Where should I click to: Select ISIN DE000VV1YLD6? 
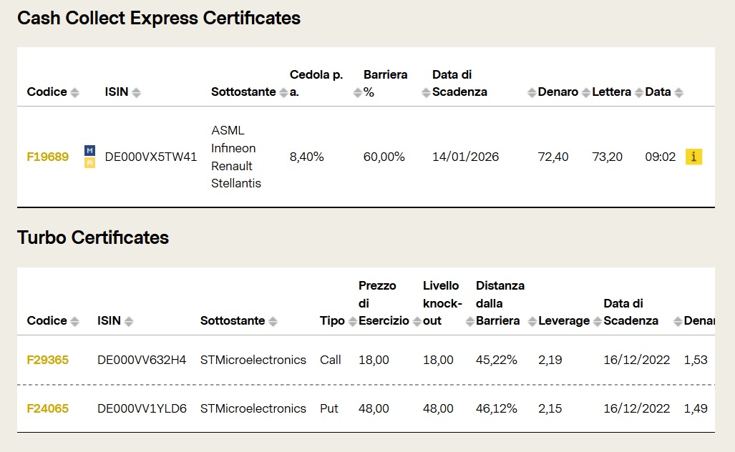click(142, 408)
